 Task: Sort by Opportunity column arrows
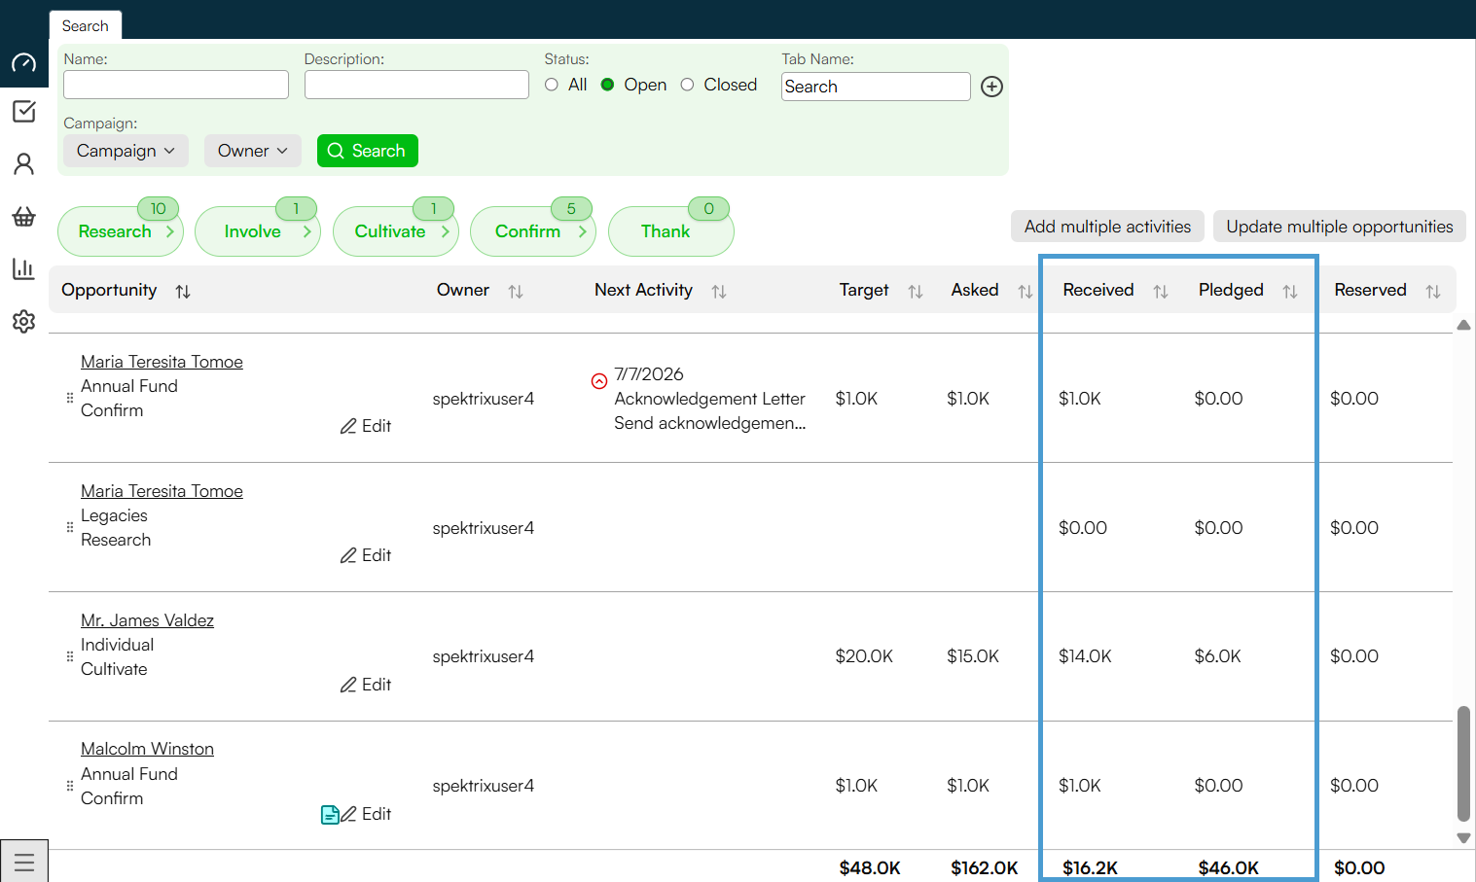click(x=183, y=292)
